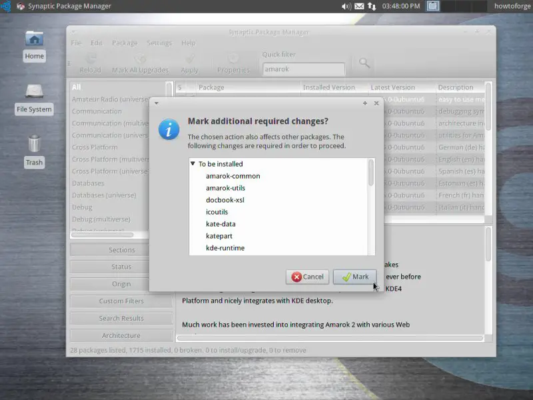This screenshot has width=533, height=400.
Task: Click the description pane horizontal scrollbar
Action: 330,338
